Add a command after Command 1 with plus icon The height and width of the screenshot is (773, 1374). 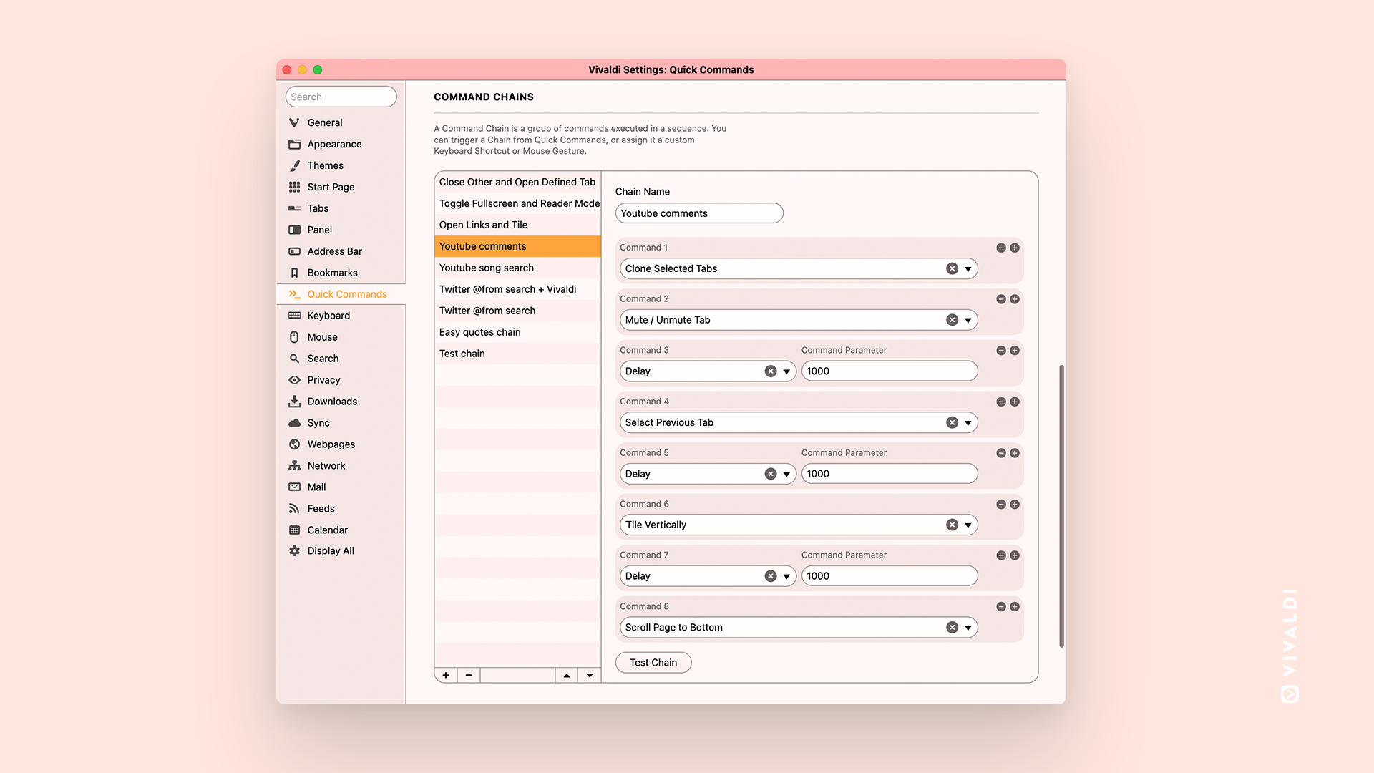tap(1015, 248)
